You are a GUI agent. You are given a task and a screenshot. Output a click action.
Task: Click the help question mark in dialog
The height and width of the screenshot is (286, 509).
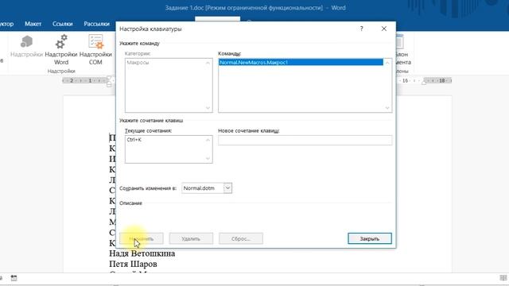(x=361, y=29)
